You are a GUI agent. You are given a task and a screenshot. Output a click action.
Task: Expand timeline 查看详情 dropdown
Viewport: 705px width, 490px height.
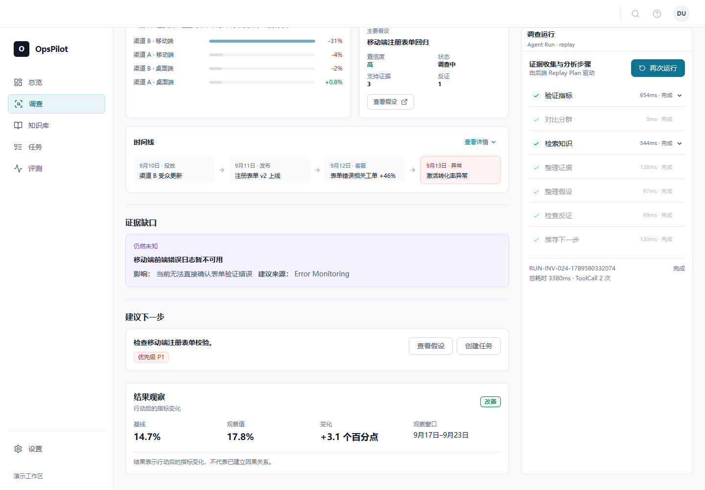480,142
